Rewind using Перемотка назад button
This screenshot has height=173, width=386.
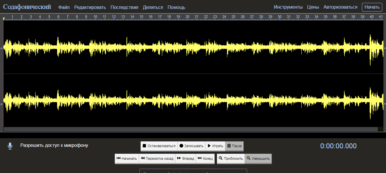pyautogui.click(x=157, y=158)
